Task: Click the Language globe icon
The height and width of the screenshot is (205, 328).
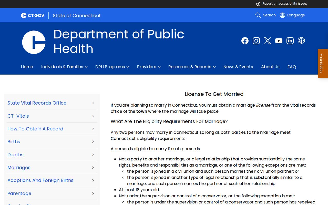Action: click(x=282, y=15)
